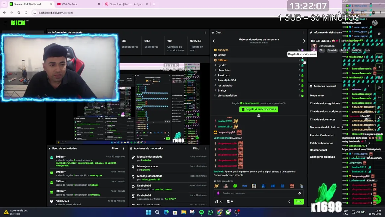
Task: Open the shop icon next to the 0 counter
Action: pyautogui.click(x=228, y=202)
